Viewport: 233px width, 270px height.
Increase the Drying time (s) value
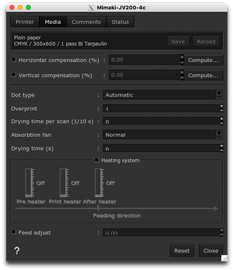pos(221,146)
